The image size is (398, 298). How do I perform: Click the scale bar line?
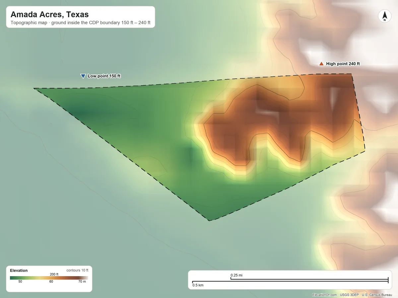(x=290, y=281)
